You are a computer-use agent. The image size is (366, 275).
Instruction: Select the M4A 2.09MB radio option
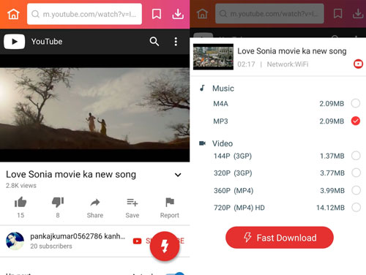pyautogui.click(x=356, y=103)
